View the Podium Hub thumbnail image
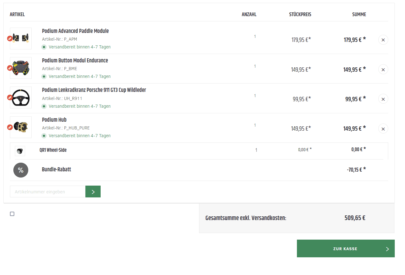The height and width of the screenshot is (275, 405). (21, 127)
